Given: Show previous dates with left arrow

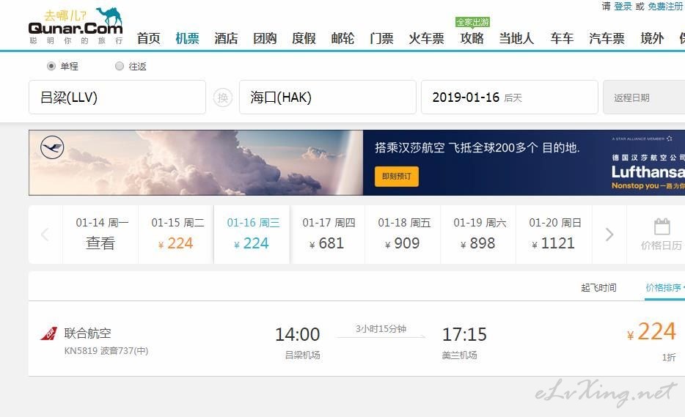Looking at the screenshot, I should [45, 235].
